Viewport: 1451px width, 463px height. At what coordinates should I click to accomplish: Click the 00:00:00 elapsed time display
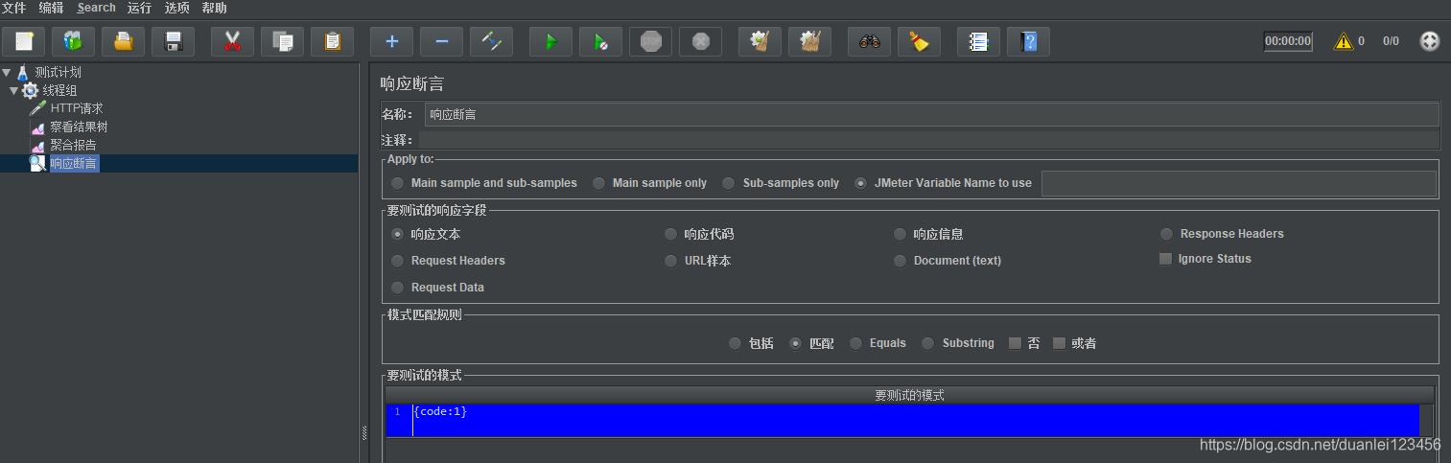click(x=1288, y=41)
